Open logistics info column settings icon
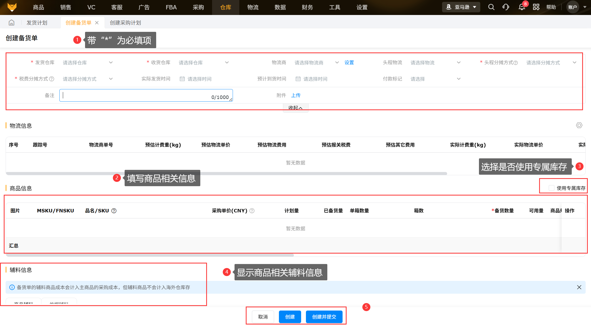The height and width of the screenshot is (325, 591). (x=579, y=125)
